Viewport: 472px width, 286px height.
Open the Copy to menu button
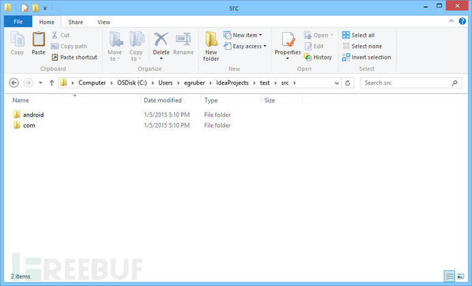pos(136,46)
